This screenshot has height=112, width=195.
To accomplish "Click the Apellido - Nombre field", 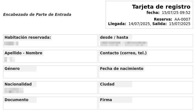I will point(50,56).
